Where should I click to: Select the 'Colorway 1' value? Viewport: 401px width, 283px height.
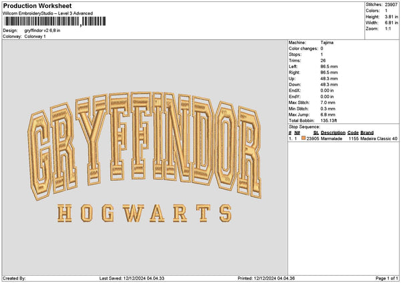(x=35, y=37)
